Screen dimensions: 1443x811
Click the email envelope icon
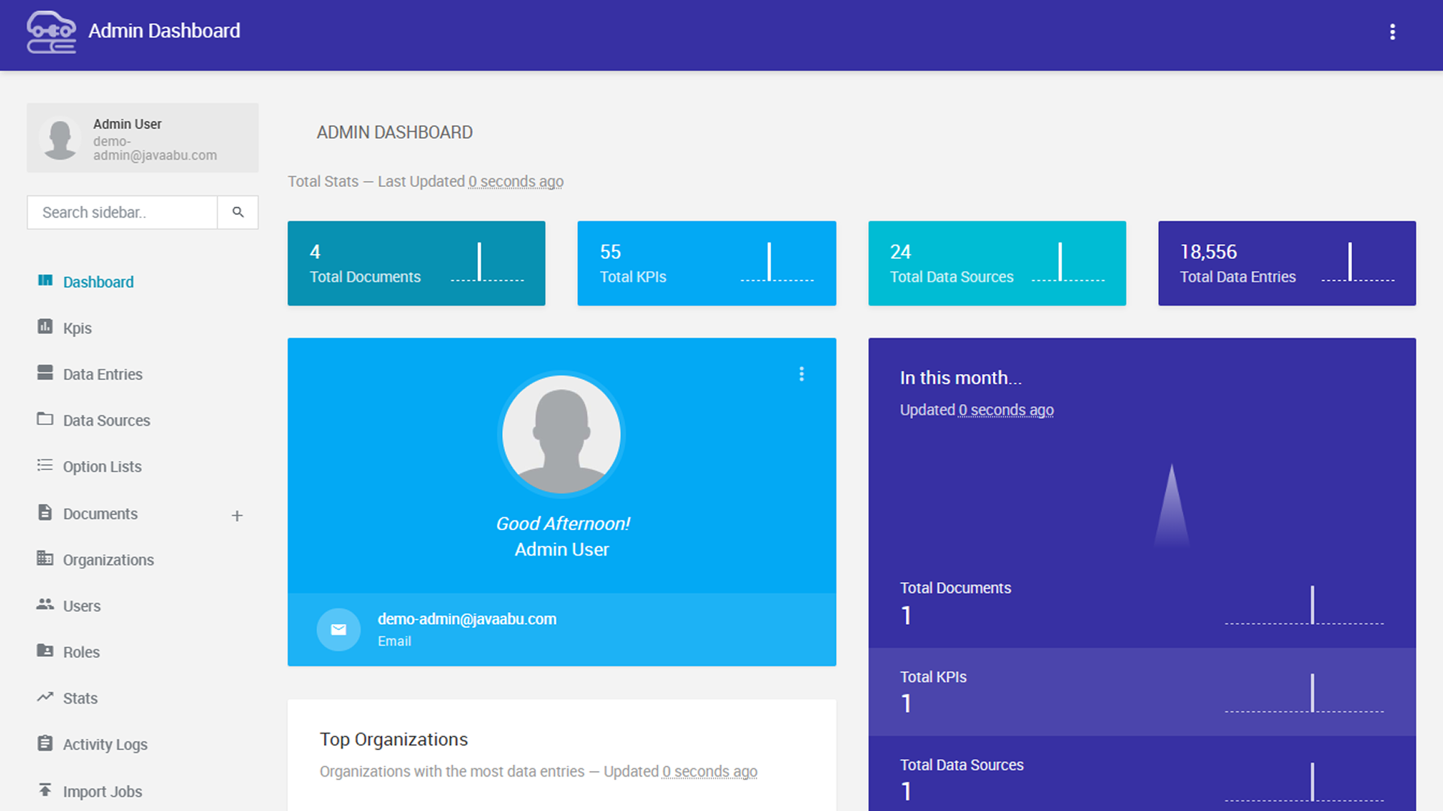click(x=338, y=629)
